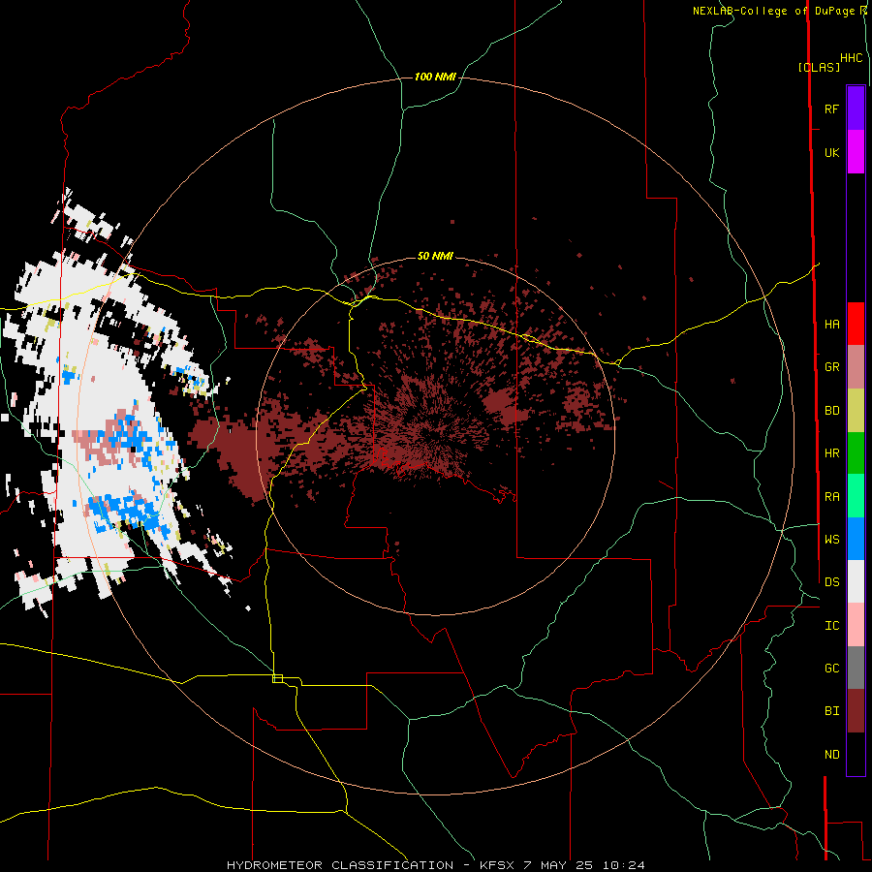Click the WS legend label
The width and height of the screenshot is (872, 872).
pos(831,539)
